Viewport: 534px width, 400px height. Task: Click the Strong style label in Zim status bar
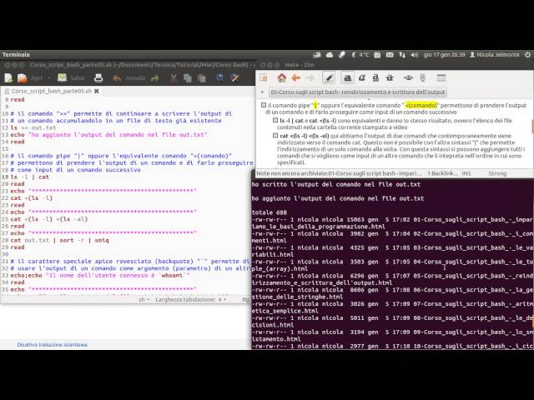[x=497, y=173]
